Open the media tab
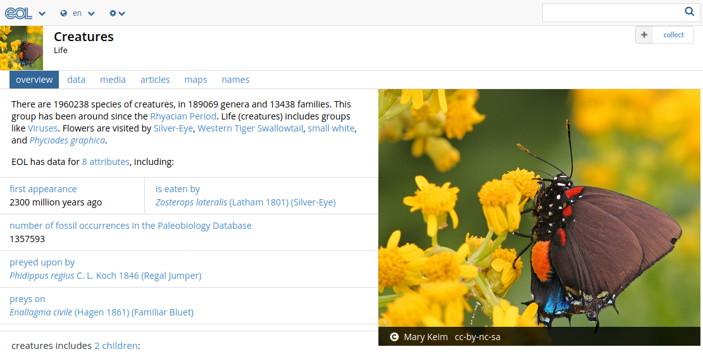 (x=113, y=80)
